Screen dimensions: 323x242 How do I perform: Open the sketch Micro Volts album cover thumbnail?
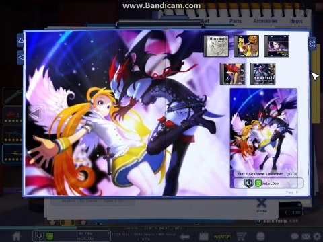tap(216, 46)
